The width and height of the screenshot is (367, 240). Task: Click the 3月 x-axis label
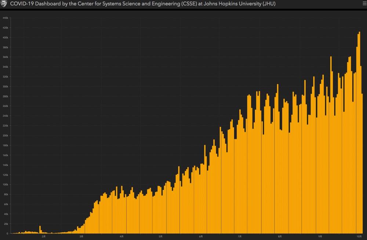(81, 237)
